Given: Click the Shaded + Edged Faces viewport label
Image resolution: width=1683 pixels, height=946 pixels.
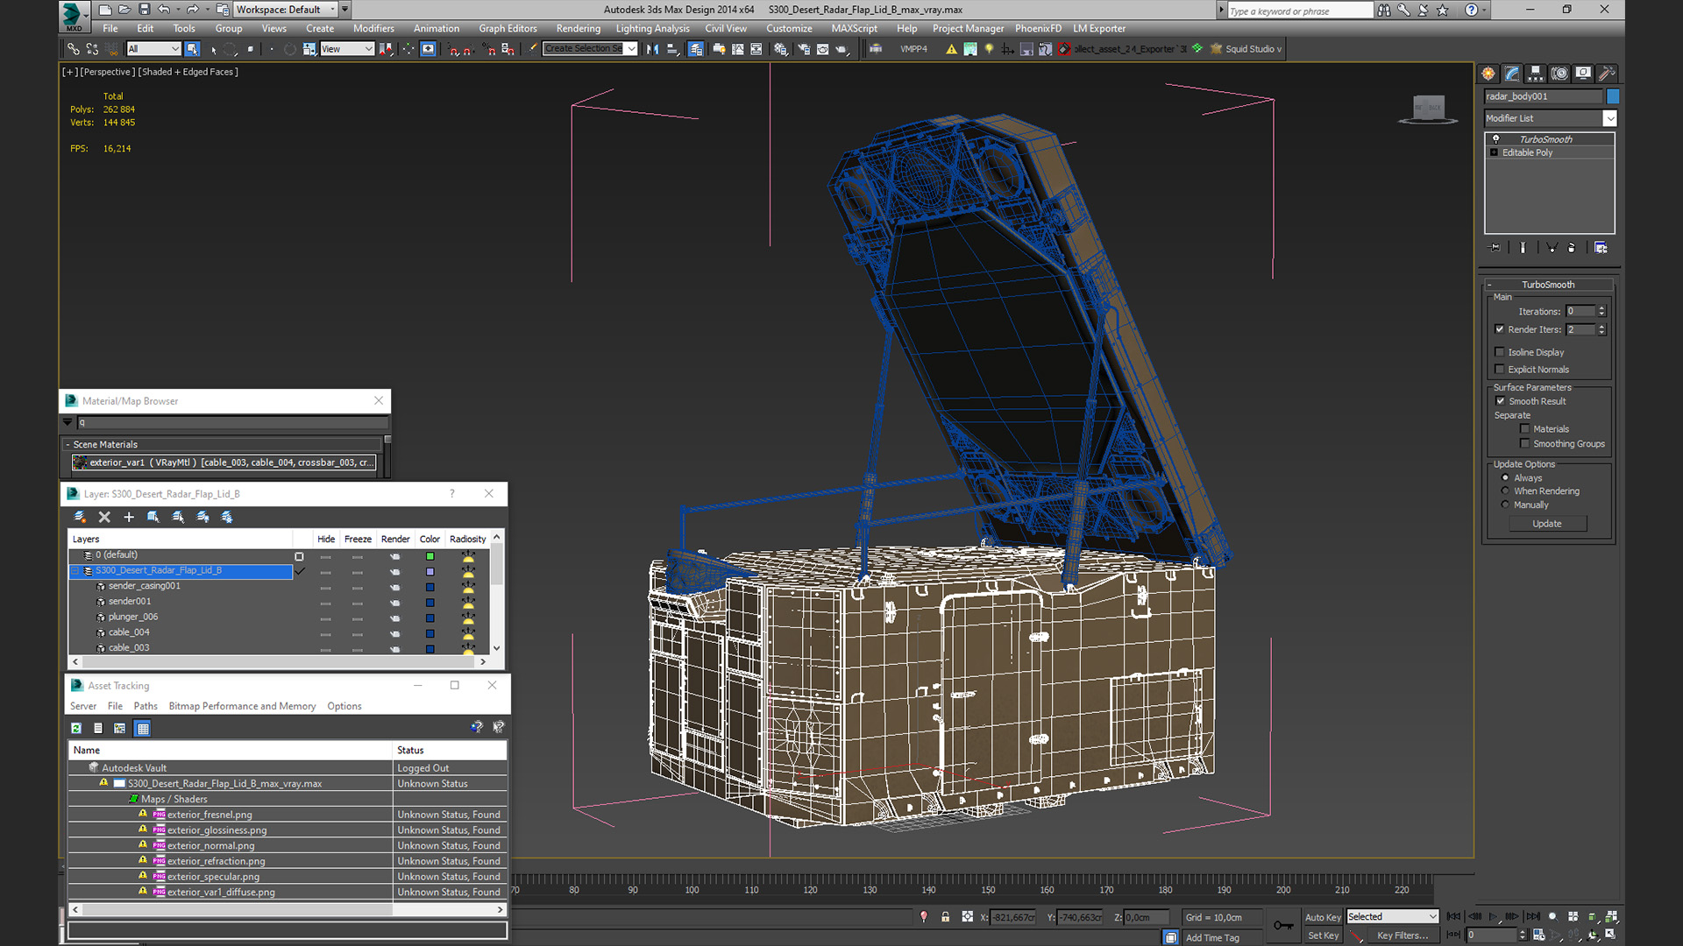Looking at the screenshot, I should point(188,72).
